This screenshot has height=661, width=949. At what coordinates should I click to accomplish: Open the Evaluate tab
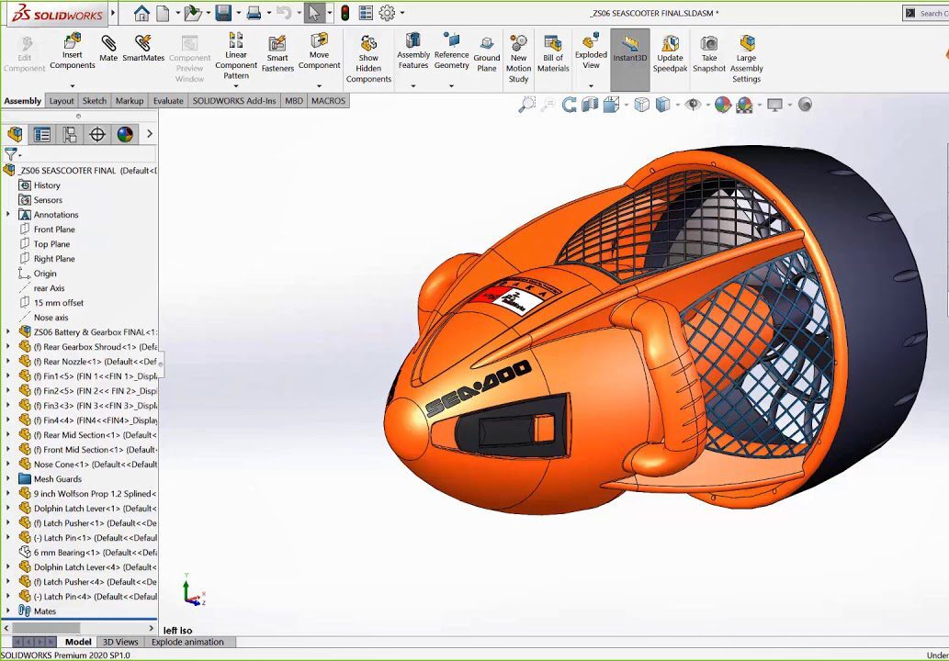click(168, 101)
